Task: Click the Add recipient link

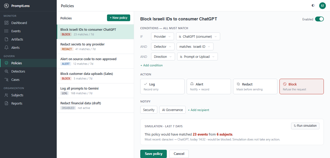Action: [198, 110]
